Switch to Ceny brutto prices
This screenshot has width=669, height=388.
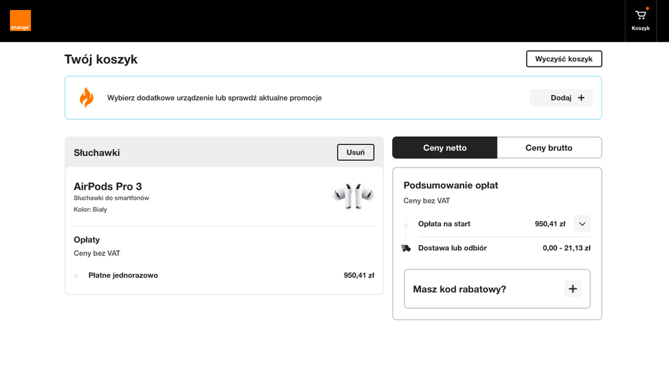[x=549, y=147]
